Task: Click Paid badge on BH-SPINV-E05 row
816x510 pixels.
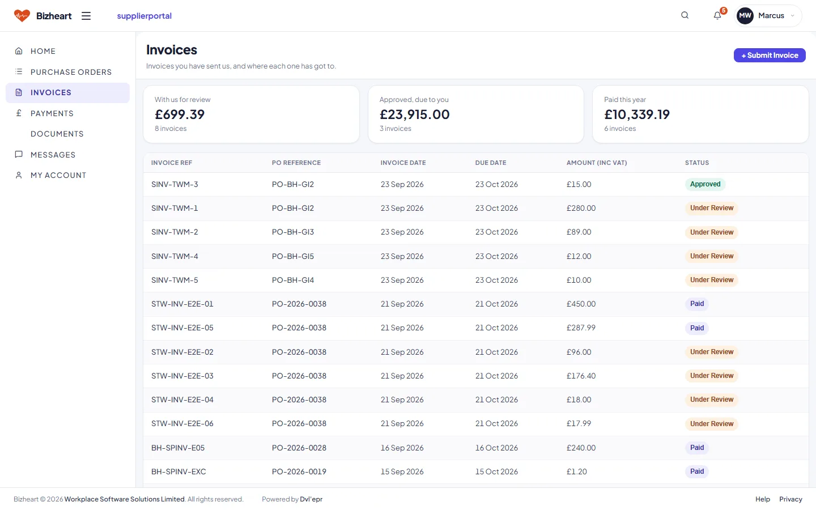Action: 697,448
